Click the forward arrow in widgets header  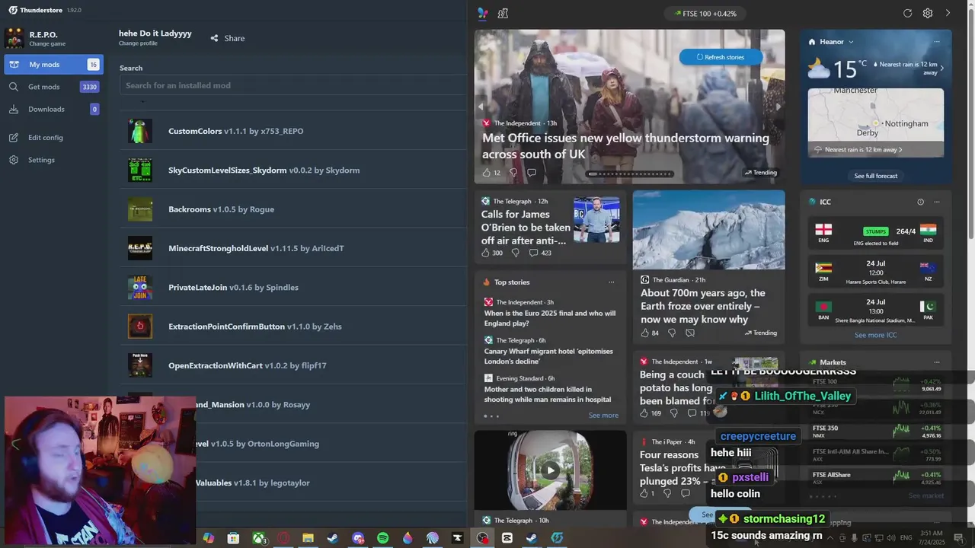pyautogui.click(x=948, y=13)
